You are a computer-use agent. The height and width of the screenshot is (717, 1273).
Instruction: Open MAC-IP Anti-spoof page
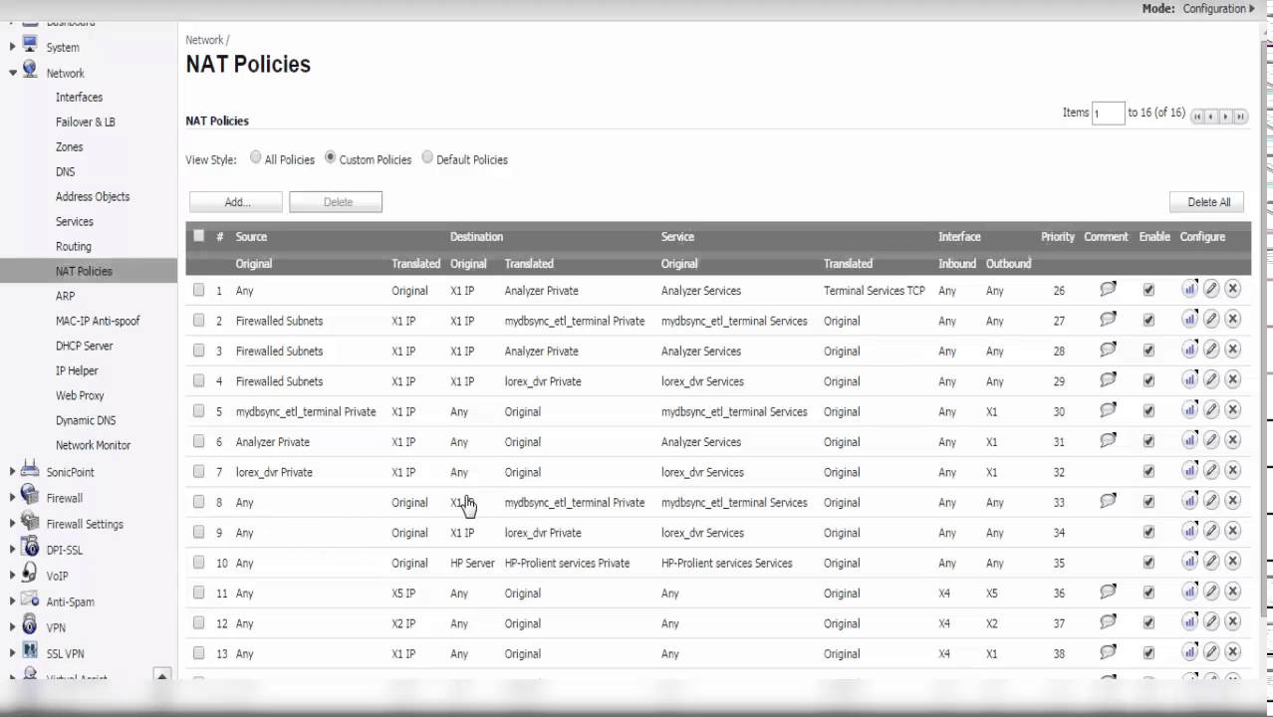[x=98, y=321]
